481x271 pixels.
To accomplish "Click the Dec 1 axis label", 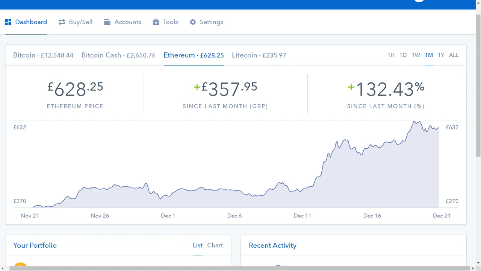I will point(168,216).
